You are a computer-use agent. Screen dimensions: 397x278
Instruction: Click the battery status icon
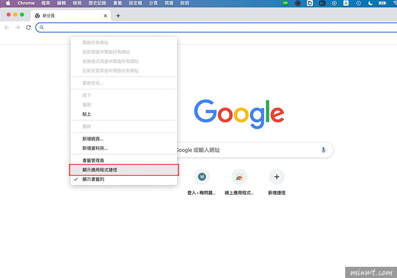(383, 3)
